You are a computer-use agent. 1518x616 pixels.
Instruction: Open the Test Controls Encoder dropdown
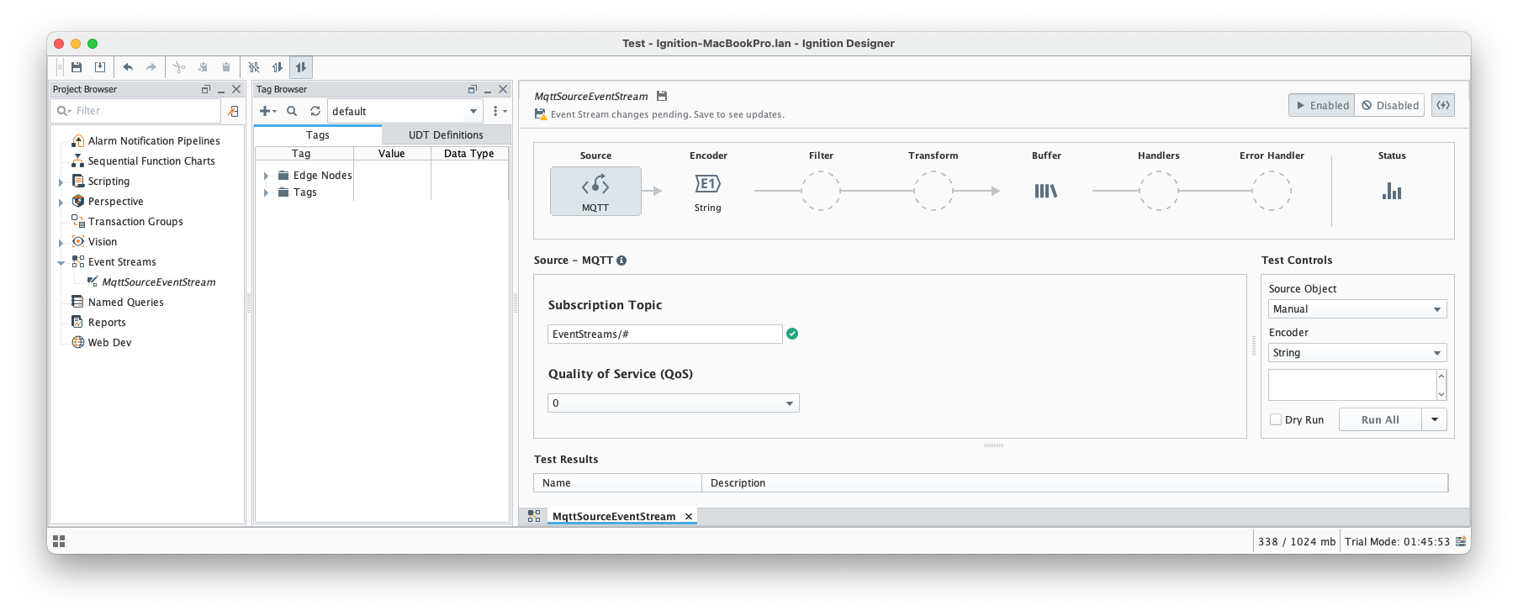pos(1357,353)
